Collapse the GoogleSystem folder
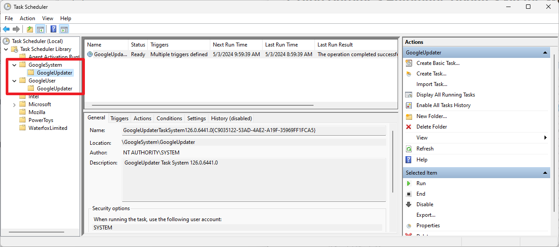This screenshot has height=247, width=559. tap(15, 65)
